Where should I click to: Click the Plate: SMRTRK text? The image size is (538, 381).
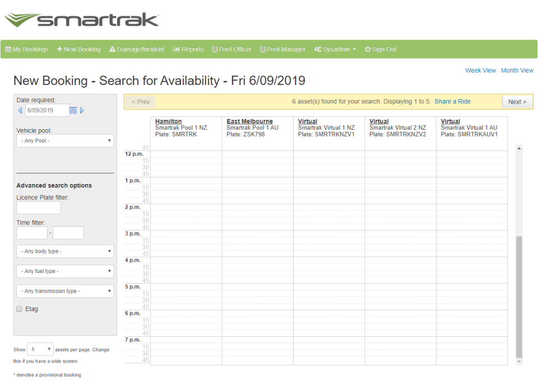(176, 134)
